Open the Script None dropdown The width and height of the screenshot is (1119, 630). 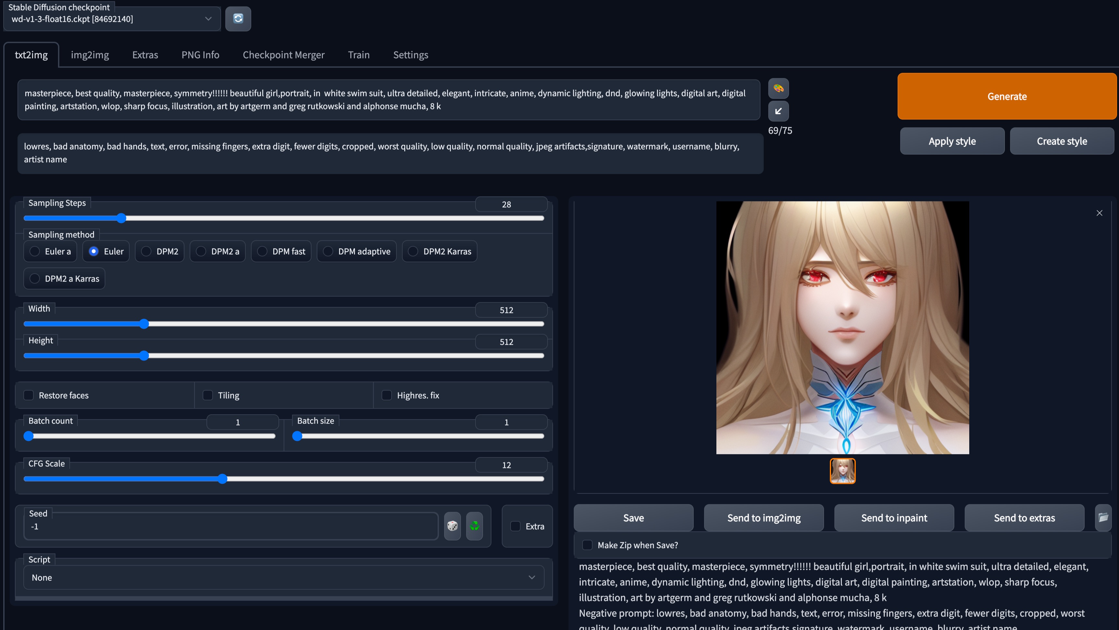coord(283,577)
